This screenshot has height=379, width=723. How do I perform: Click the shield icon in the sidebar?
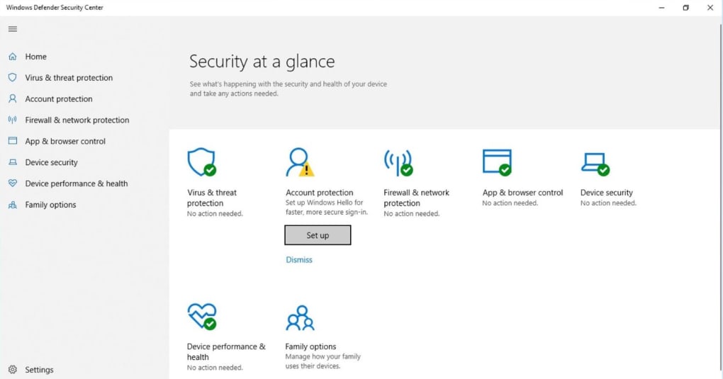13,77
